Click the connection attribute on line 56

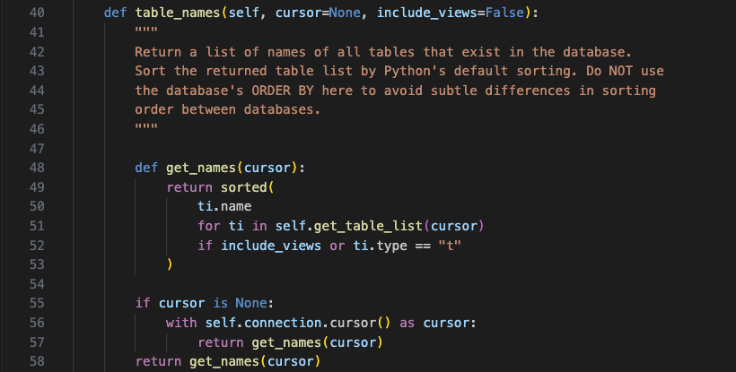[x=278, y=323]
